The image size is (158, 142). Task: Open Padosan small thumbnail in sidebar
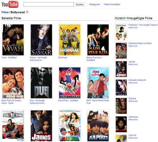121,32
